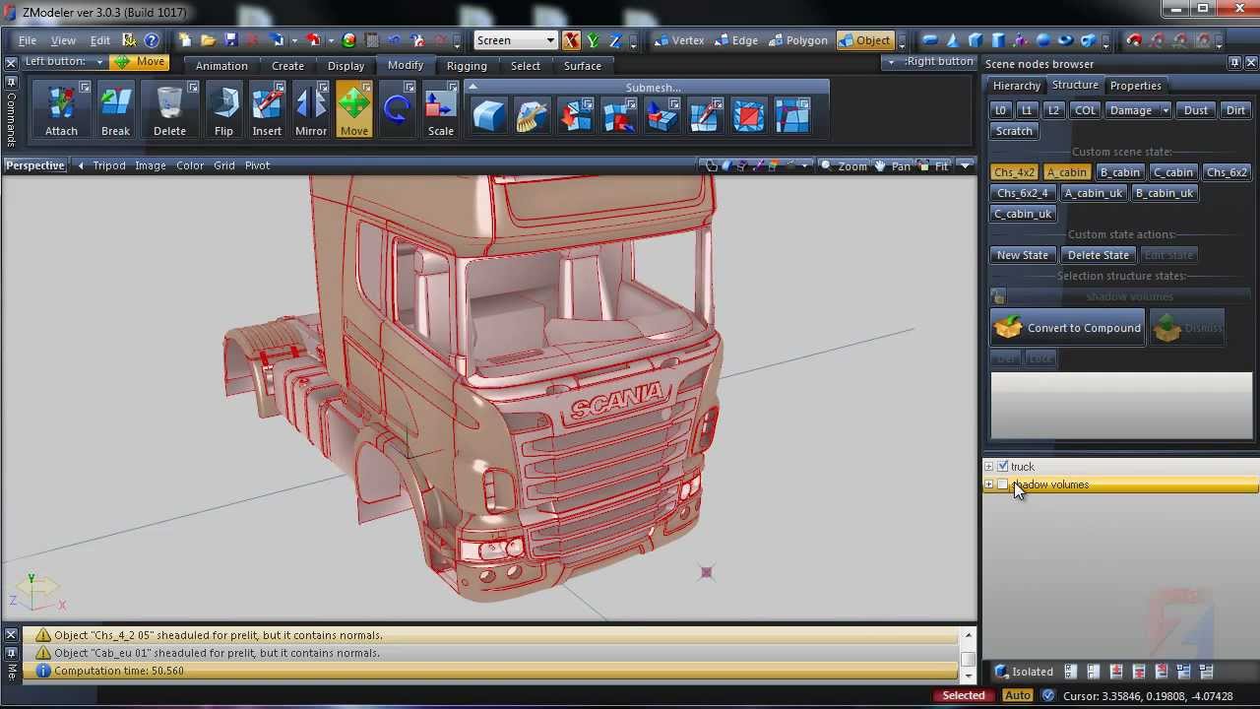The image size is (1260, 709).
Task: Click the Zoom viewport tool
Action: pos(844,165)
